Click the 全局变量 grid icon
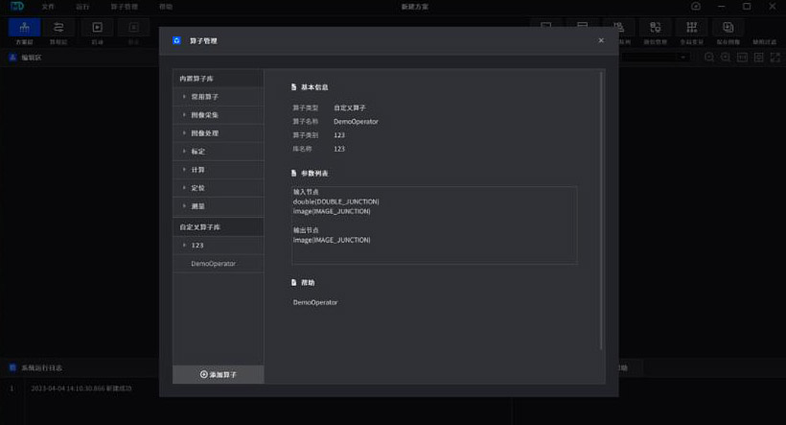The width and height of the screenshot is (786, 425). click(x=691, y=27)
